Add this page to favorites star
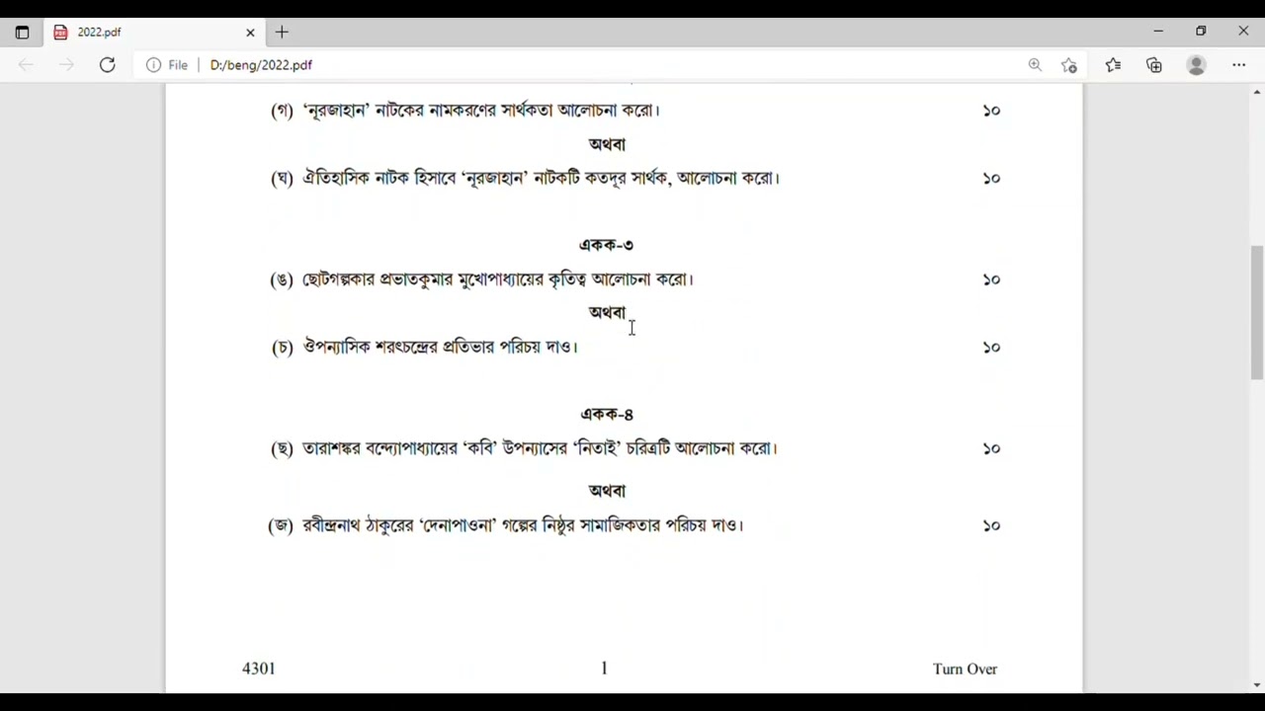Image resolution: width=1265 pixels, height=711 pixels. [x=1069, y=65]
